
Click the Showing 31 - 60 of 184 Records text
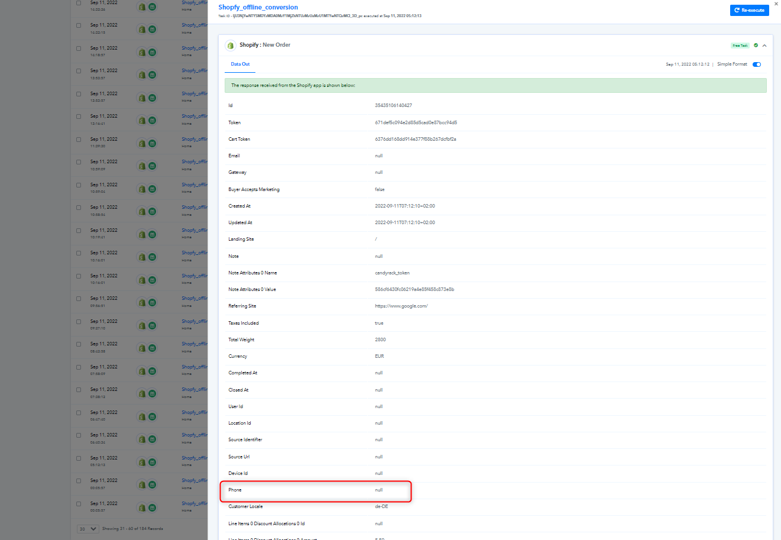[132, 529]
